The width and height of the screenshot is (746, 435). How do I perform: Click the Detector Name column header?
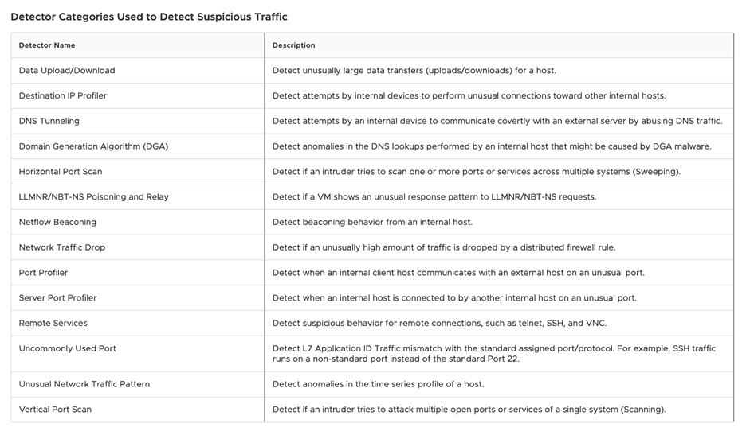point(47,45)
